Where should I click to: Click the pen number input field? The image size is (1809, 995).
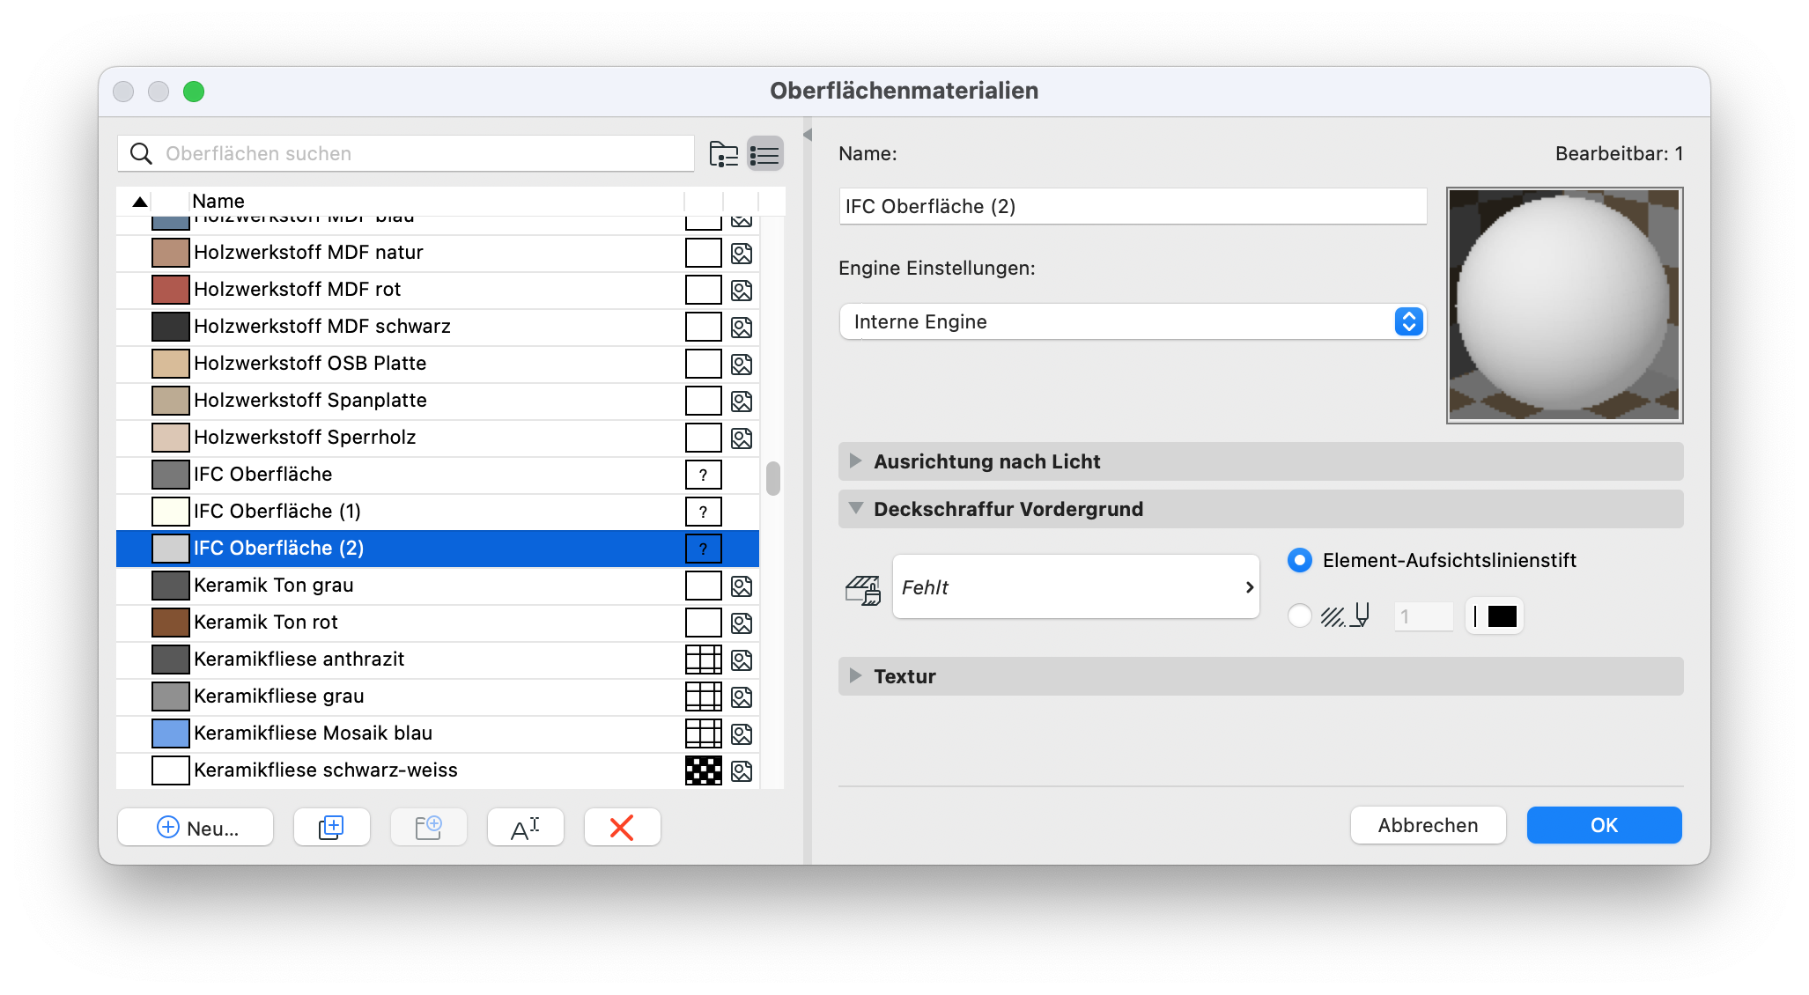[x=1423, y=616]
